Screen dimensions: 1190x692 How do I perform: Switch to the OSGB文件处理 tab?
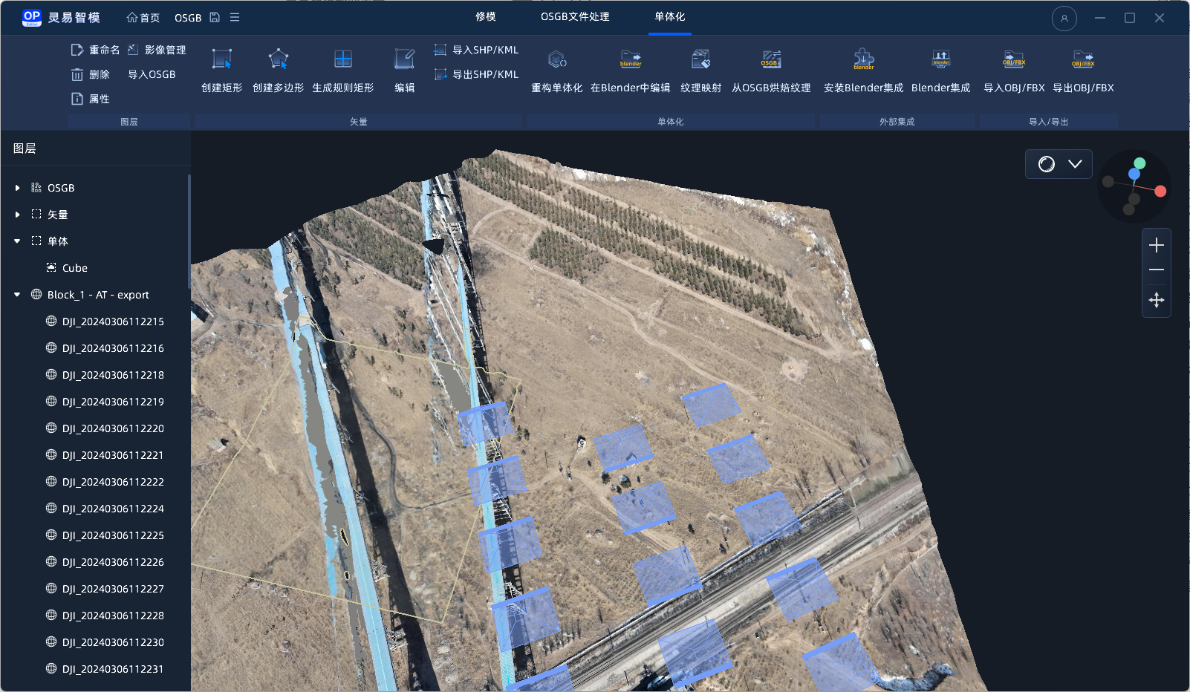575,17
